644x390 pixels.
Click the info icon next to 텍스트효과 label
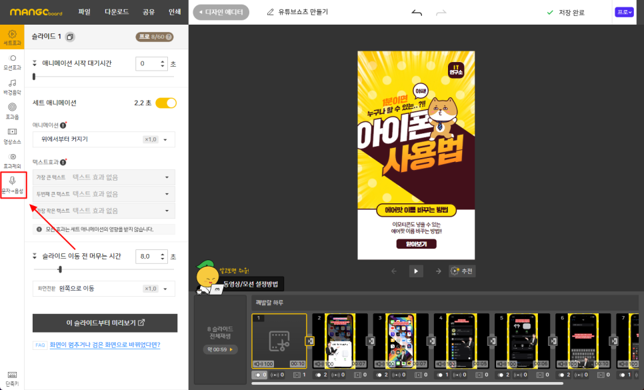click(63, 162)
